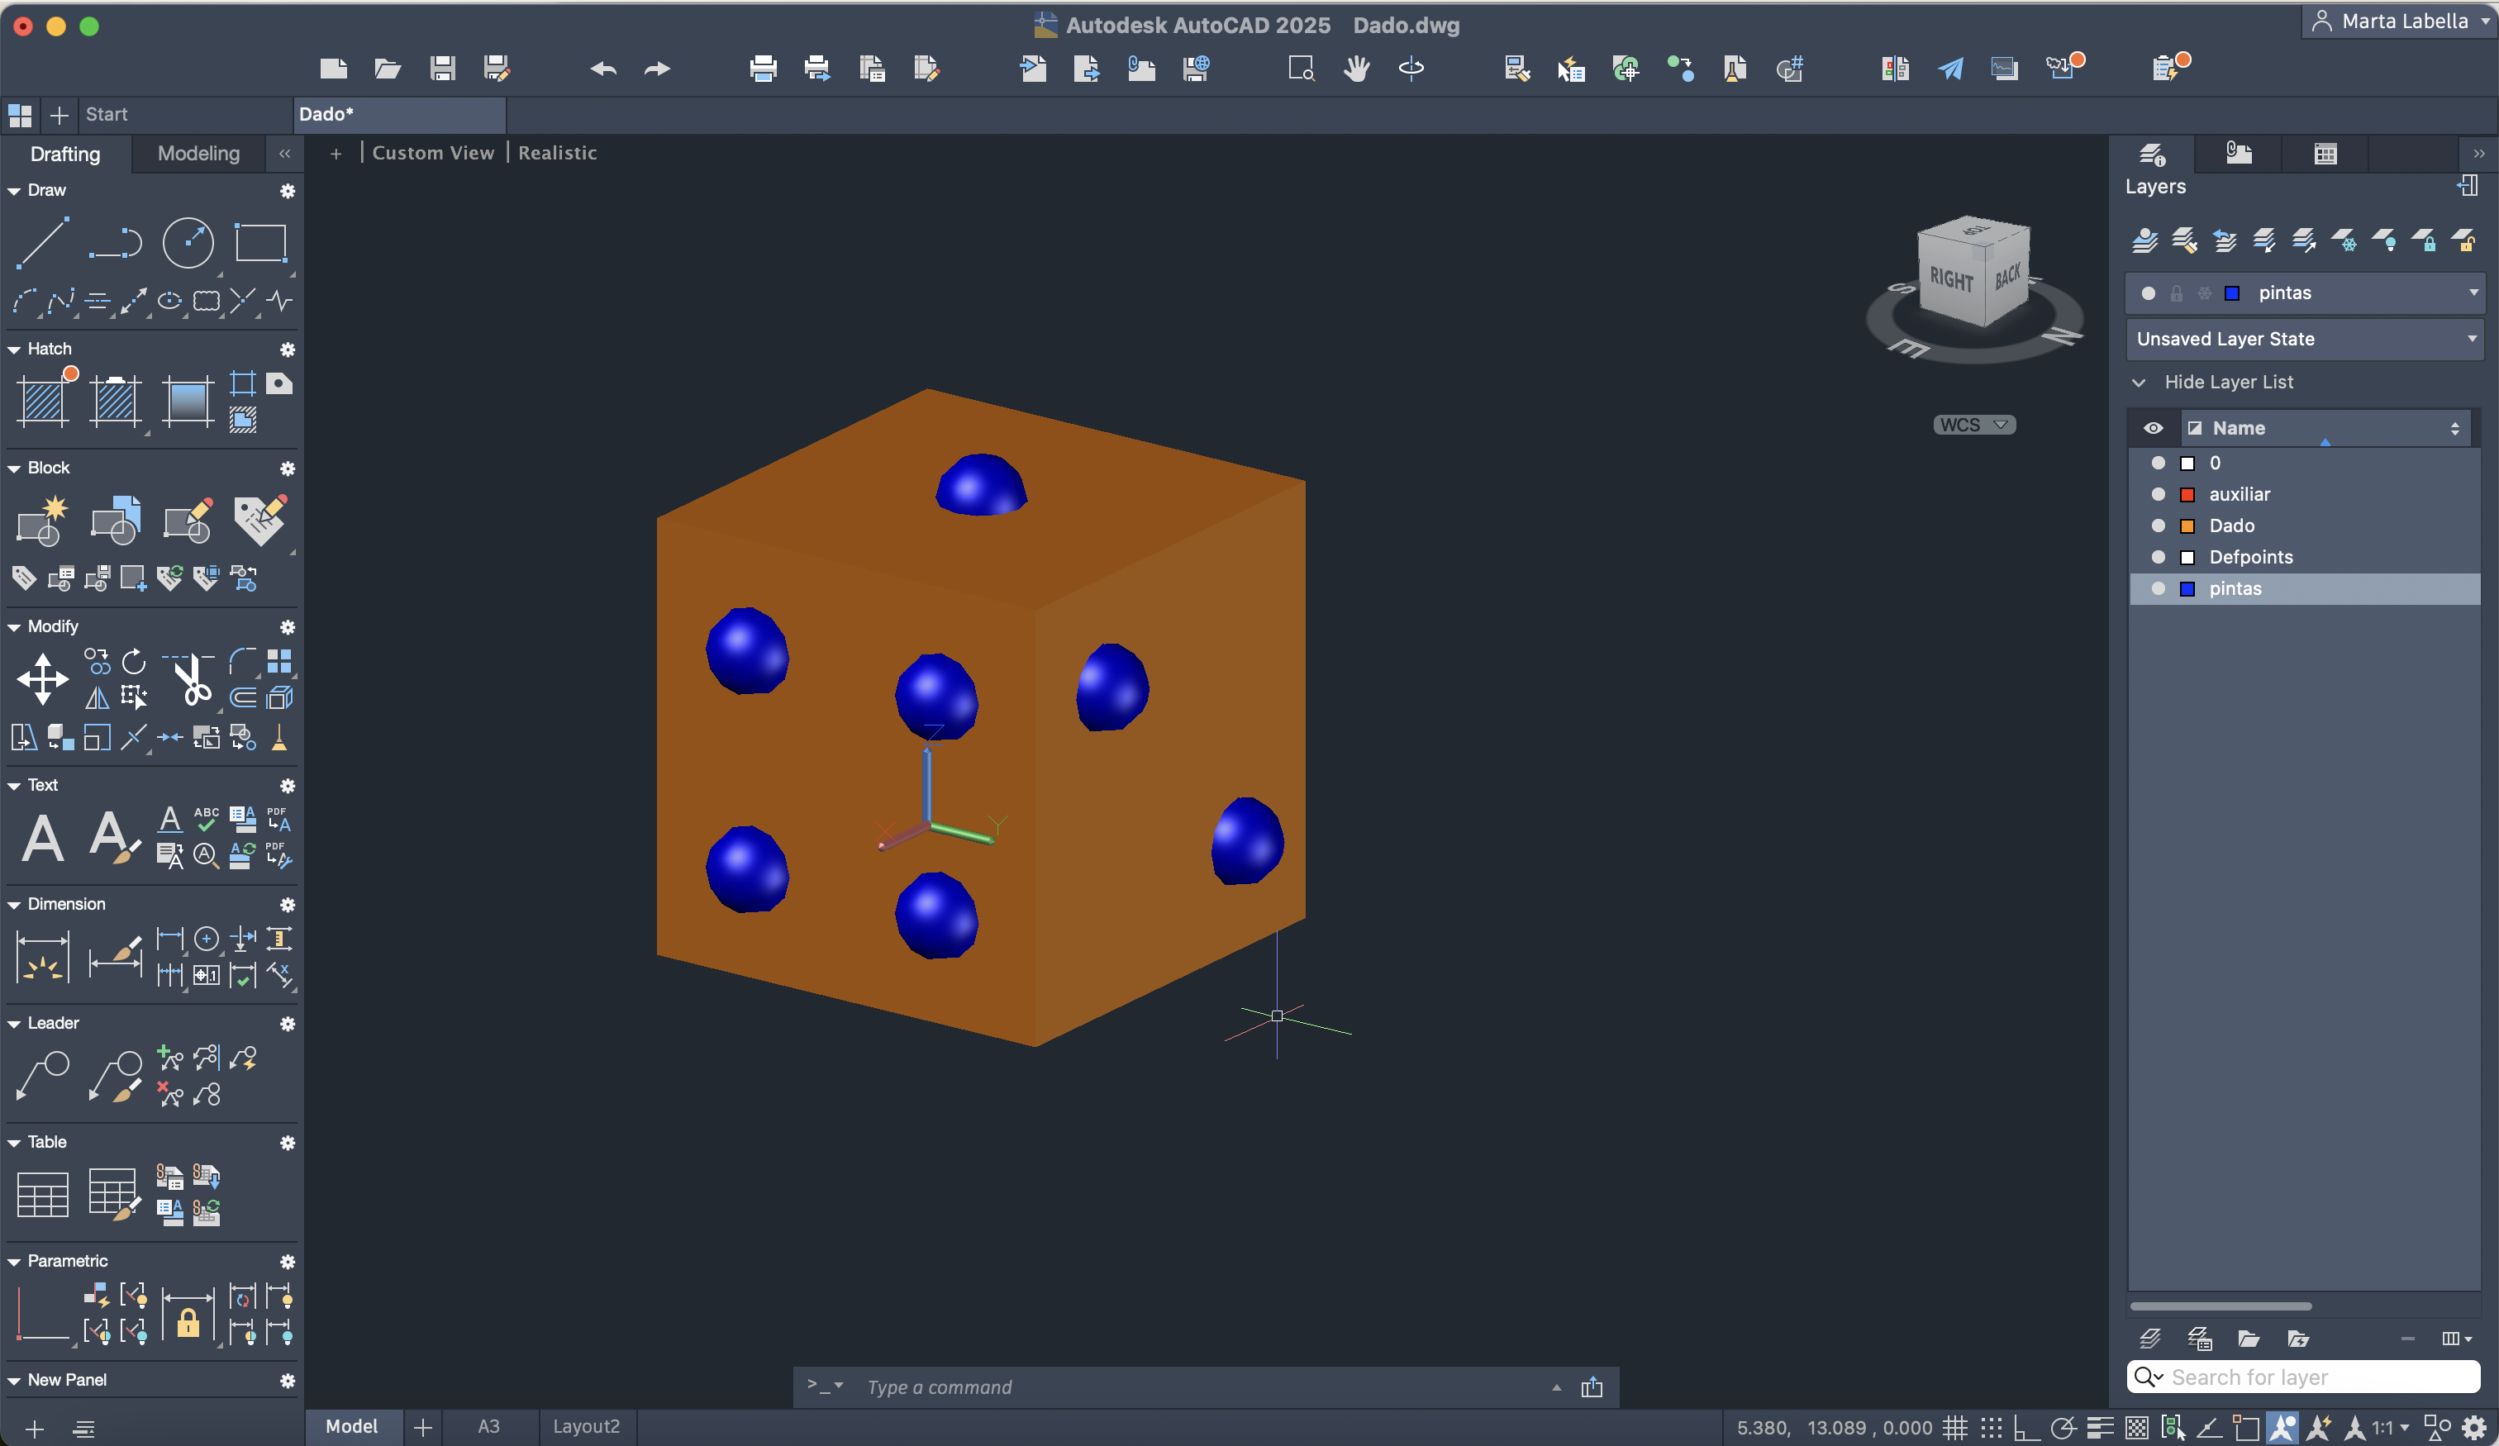Open the current layer pintas dropdown

tap(2473, 293)
